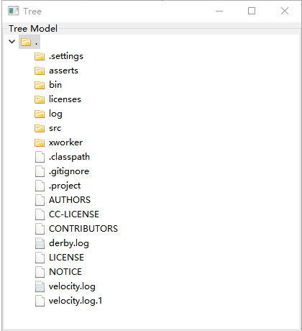Select the .project label

click(65, 186)
